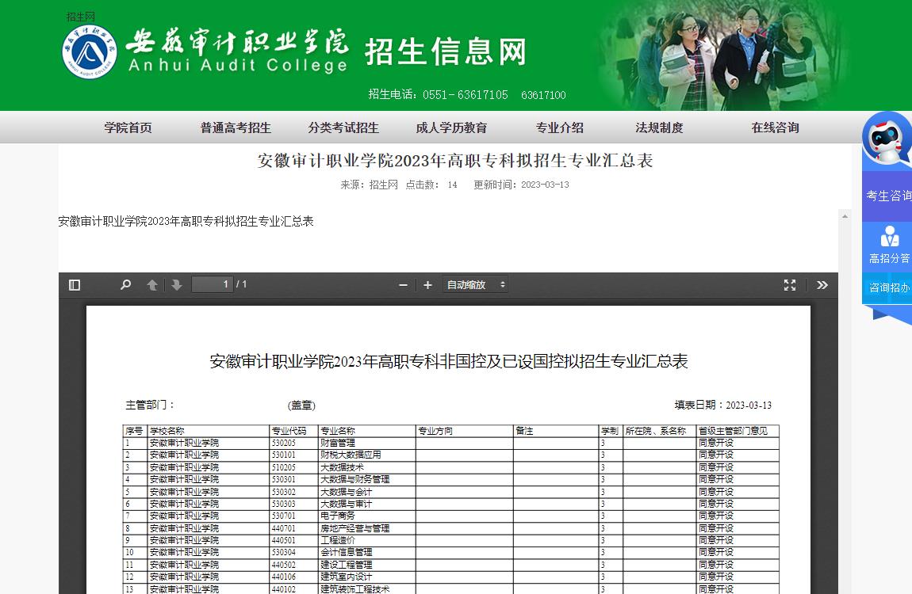Open the 学院首页 menu item

pyautogui.click(x=128, y=128)
